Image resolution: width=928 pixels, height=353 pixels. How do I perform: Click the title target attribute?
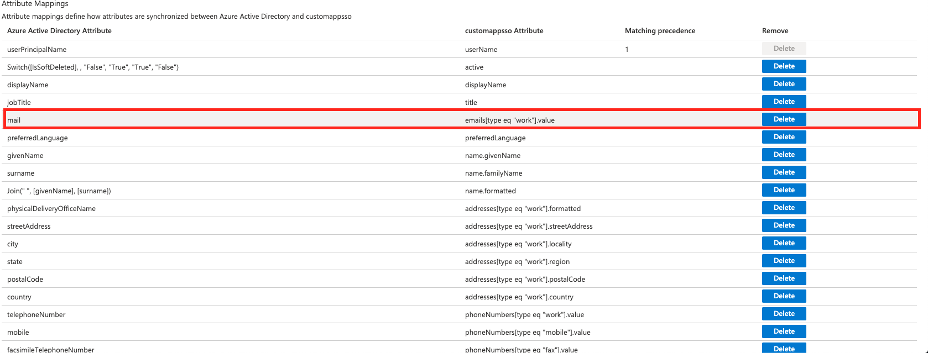(x=471, y=103)
